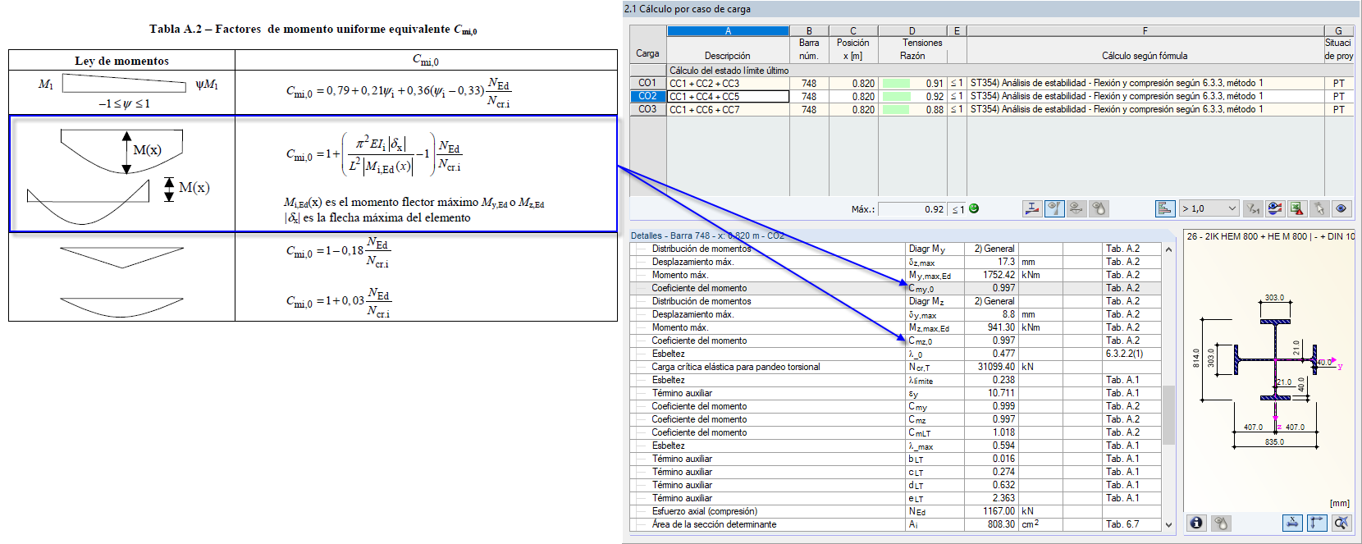Open the '> 1,0' ratio filter dropdown
The height and width of the screenshot is (544, 1362).
point(1209,208)
